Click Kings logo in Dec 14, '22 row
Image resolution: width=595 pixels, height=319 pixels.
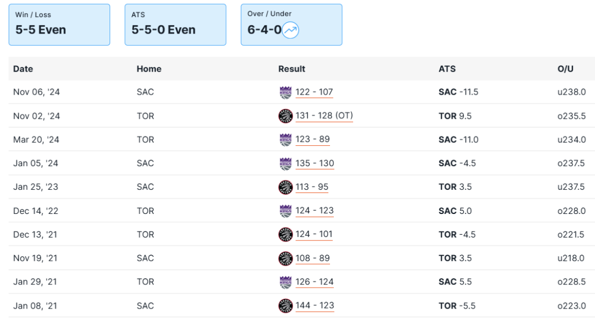285,211
